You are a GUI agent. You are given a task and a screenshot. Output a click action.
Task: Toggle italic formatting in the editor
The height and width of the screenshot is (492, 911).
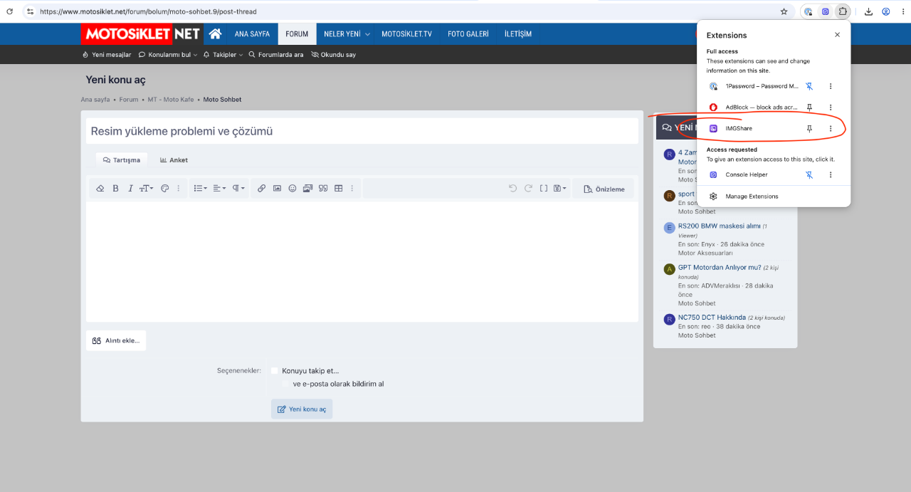tap(130, 189)
